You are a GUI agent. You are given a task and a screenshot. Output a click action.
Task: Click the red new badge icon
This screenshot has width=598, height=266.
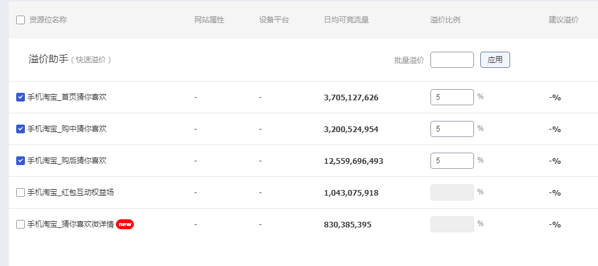(125, 224)
